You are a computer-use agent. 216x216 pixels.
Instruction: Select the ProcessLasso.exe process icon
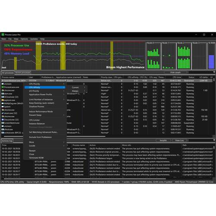(x=3, y=87)
